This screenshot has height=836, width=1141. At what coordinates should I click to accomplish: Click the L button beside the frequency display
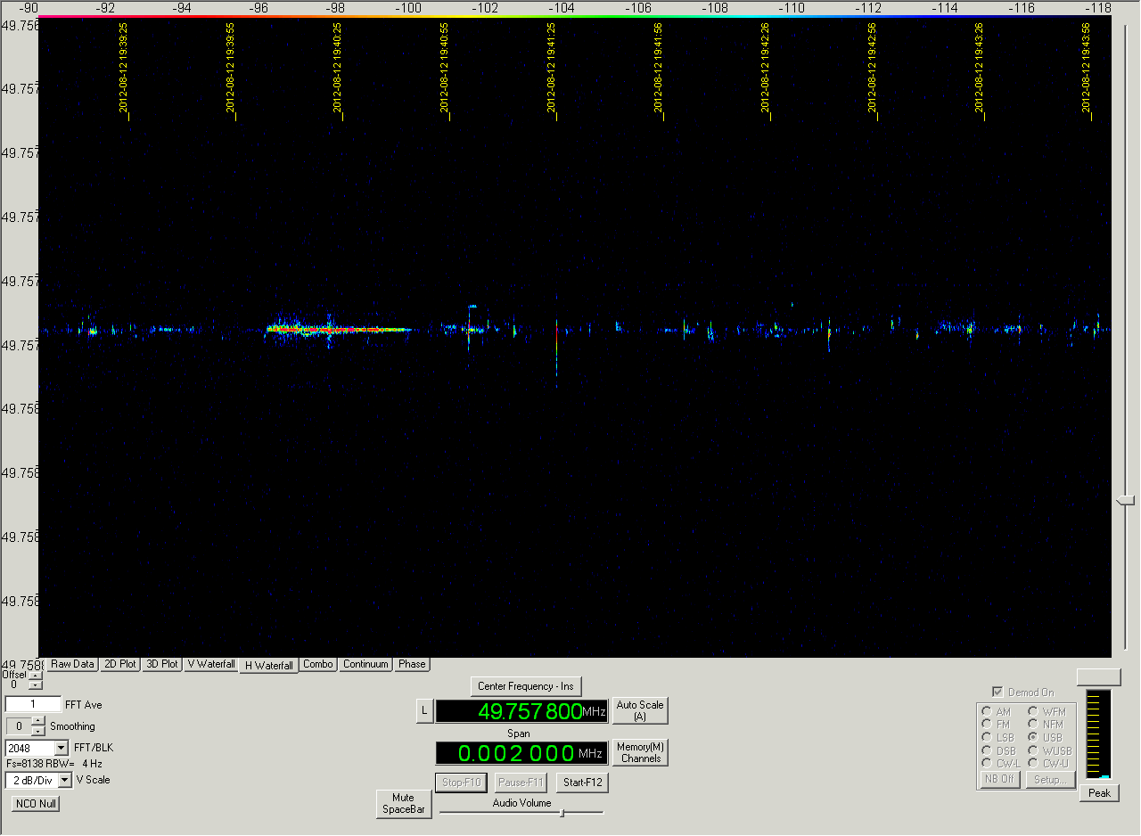click(424, 711)
